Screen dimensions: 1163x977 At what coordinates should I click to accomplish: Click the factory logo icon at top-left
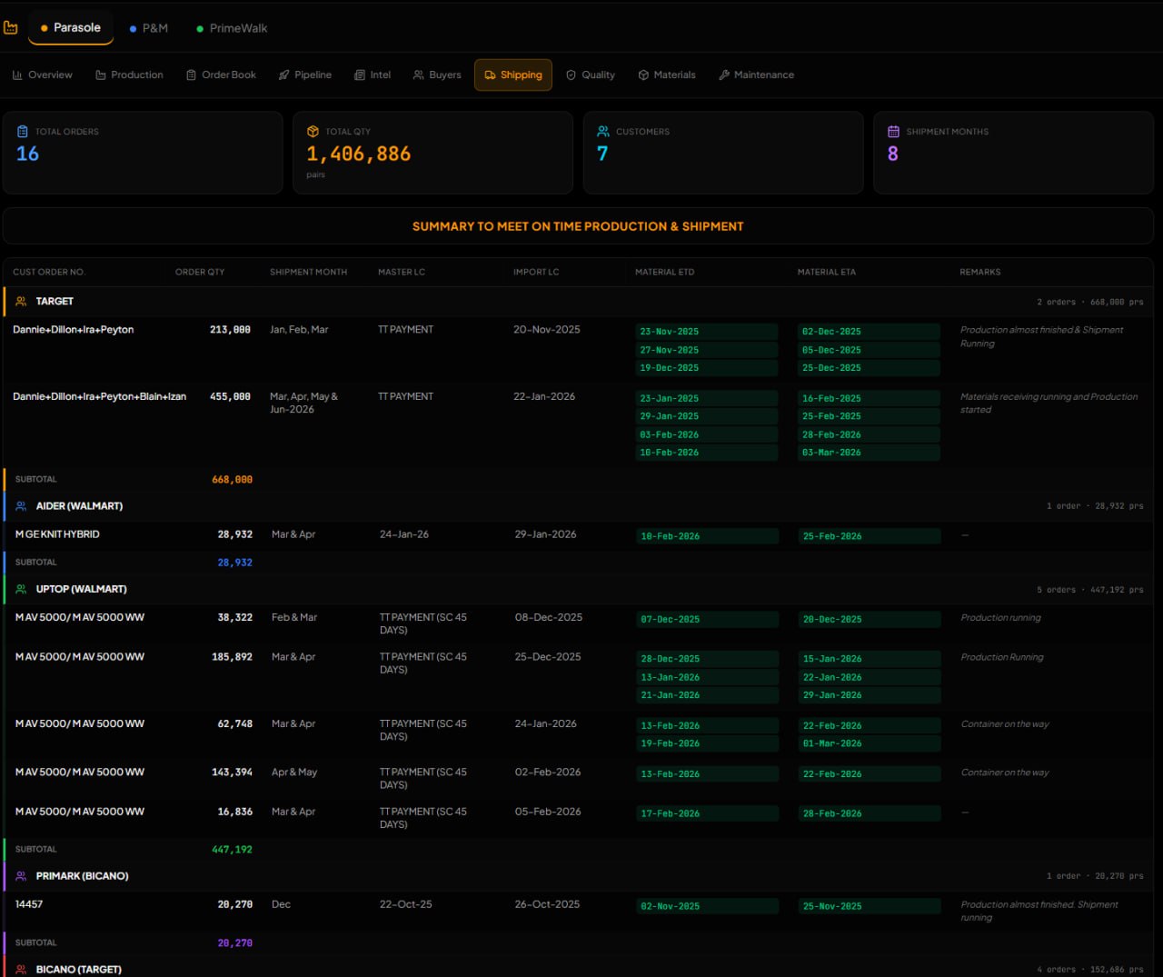click(11, 28)
